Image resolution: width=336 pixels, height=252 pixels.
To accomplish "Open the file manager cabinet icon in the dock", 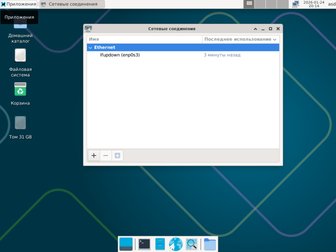I will (160, 244).
